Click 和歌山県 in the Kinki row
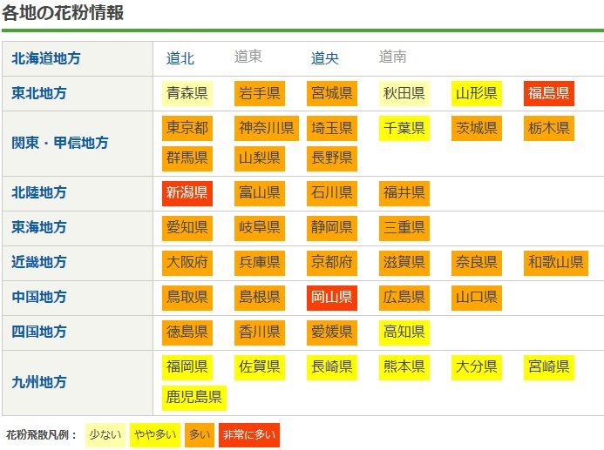604x450 pixels. coord(555,262)
